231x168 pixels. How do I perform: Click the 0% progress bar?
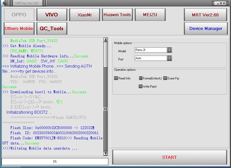click(55, 162)
